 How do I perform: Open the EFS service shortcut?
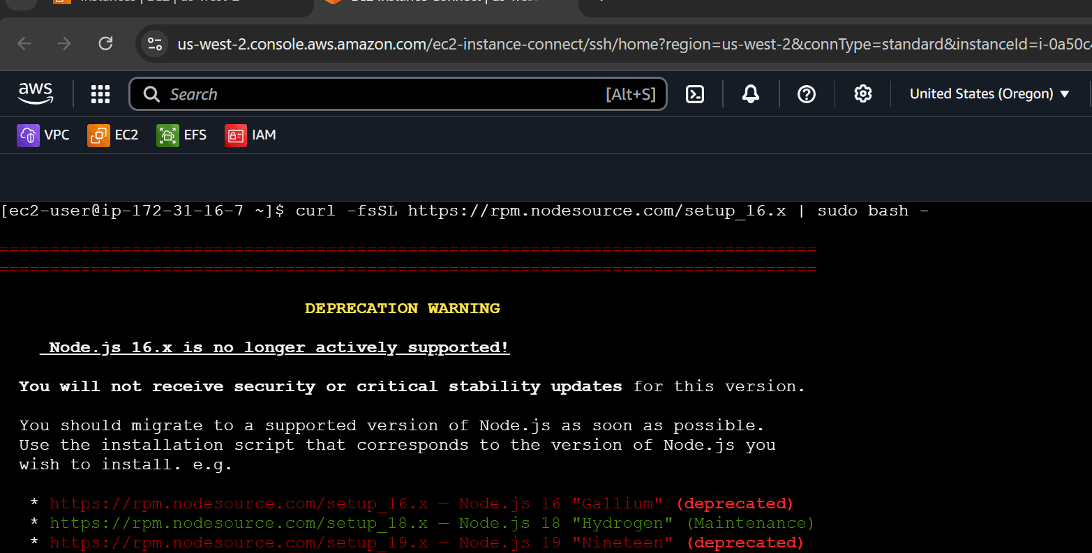(x=182, y=135)
